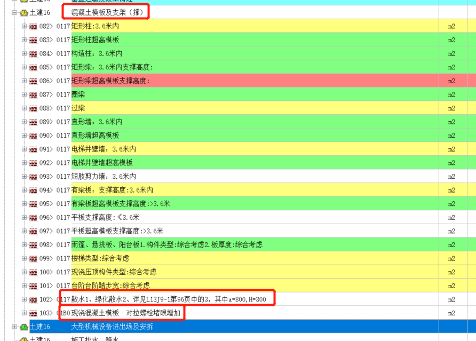Click the brick icon on row 097

pos(33,232)
